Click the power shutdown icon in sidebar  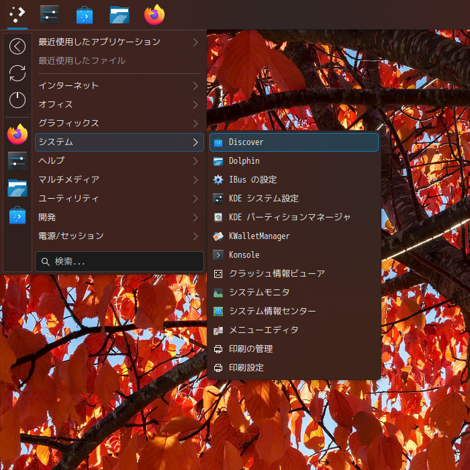coord(17,100)
